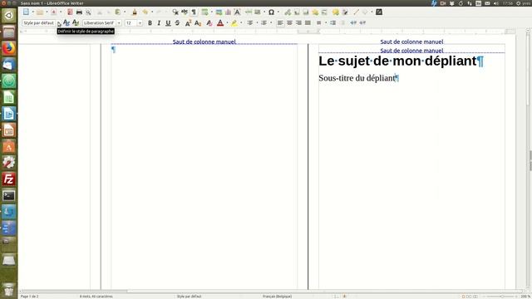
Task: Click the Print icon
Action: pyautogui.click(x=79, y=12)
